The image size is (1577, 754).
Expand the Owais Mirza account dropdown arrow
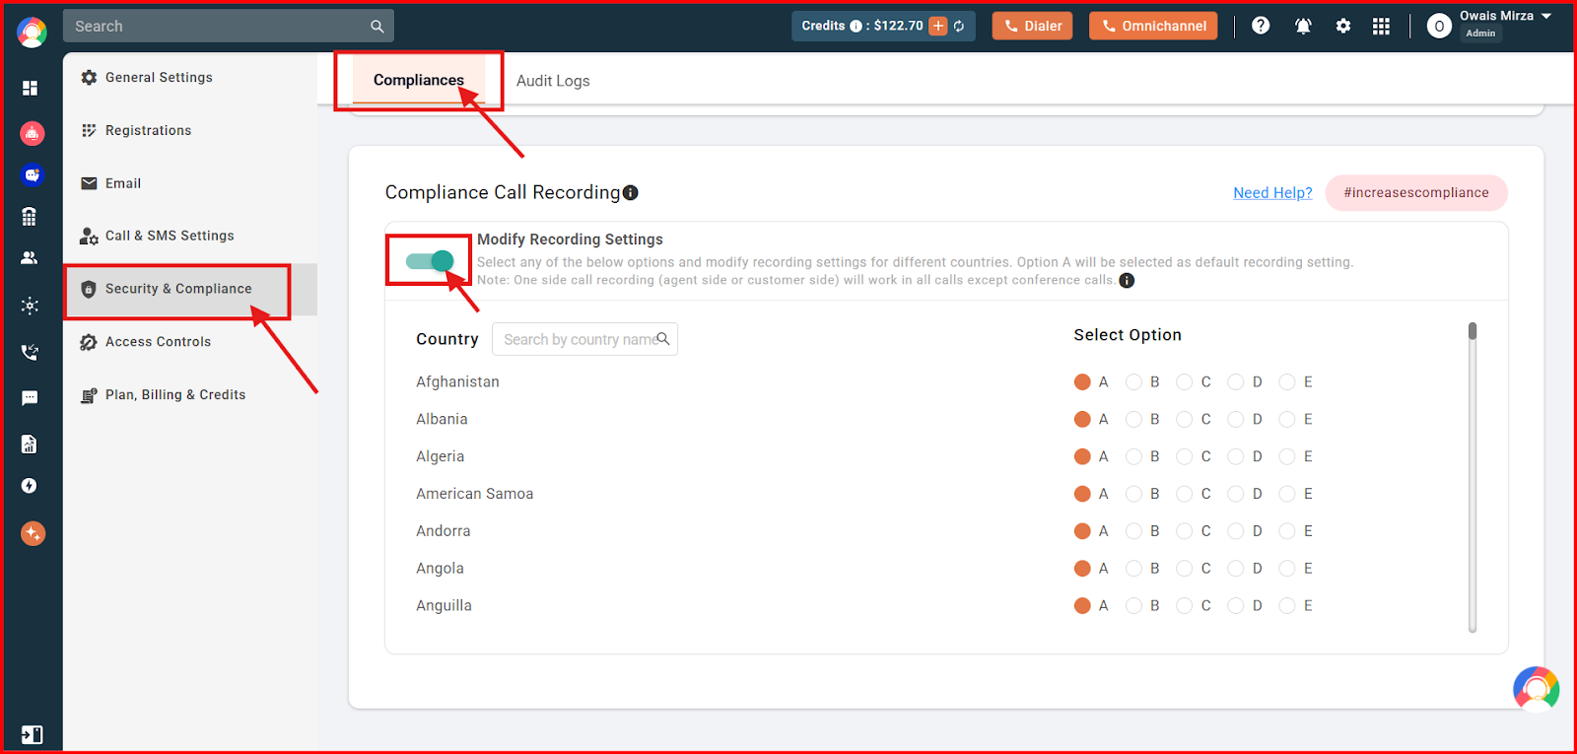coord(1546,16)
